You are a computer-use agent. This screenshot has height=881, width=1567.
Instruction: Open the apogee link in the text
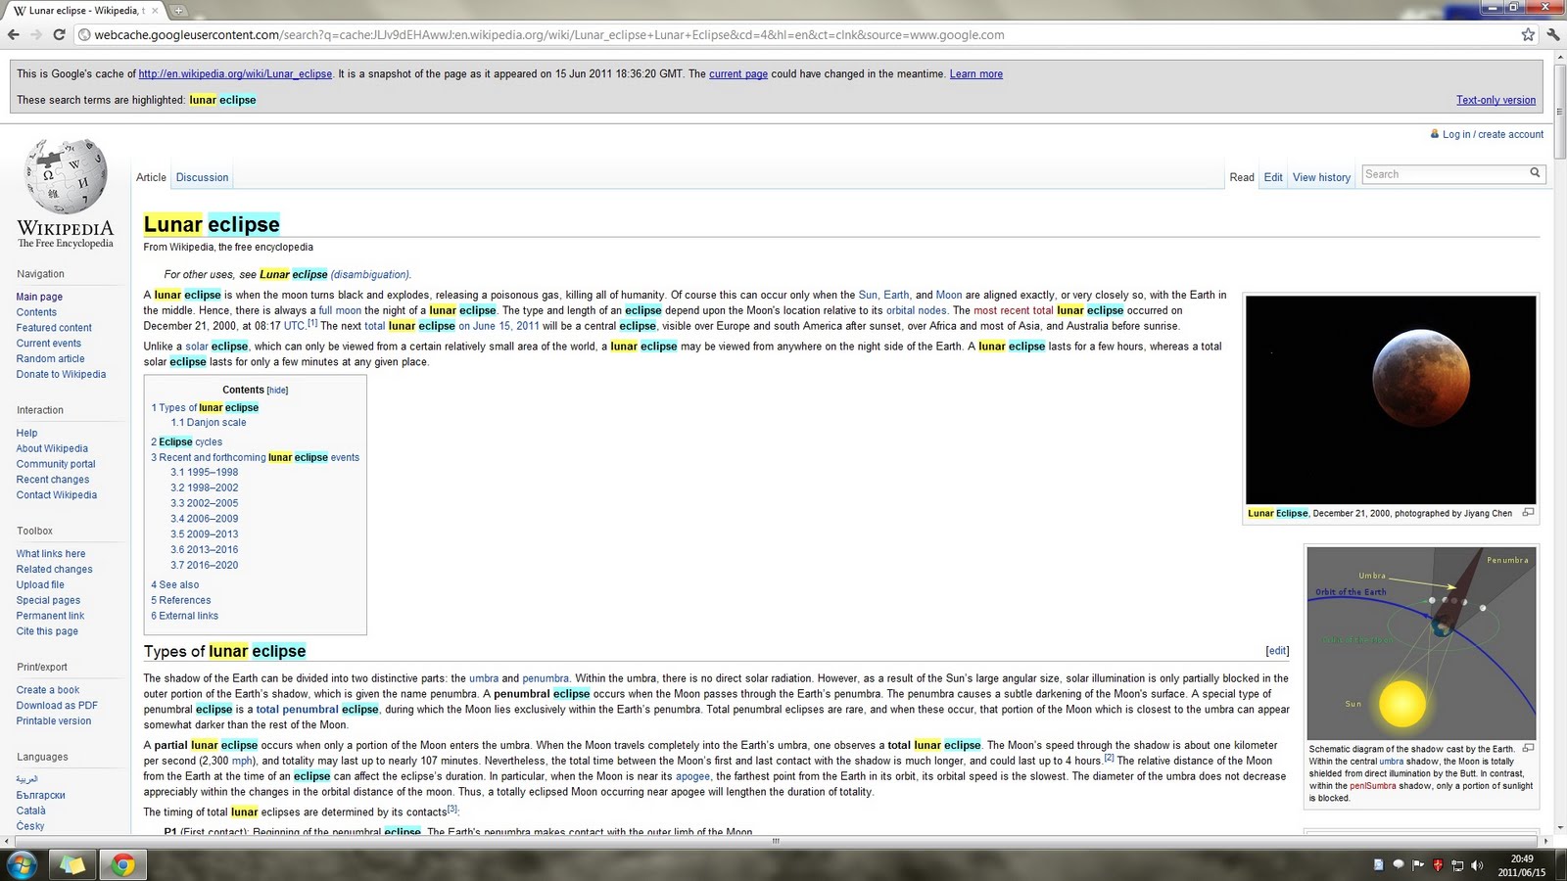click(x=692, y=776)
